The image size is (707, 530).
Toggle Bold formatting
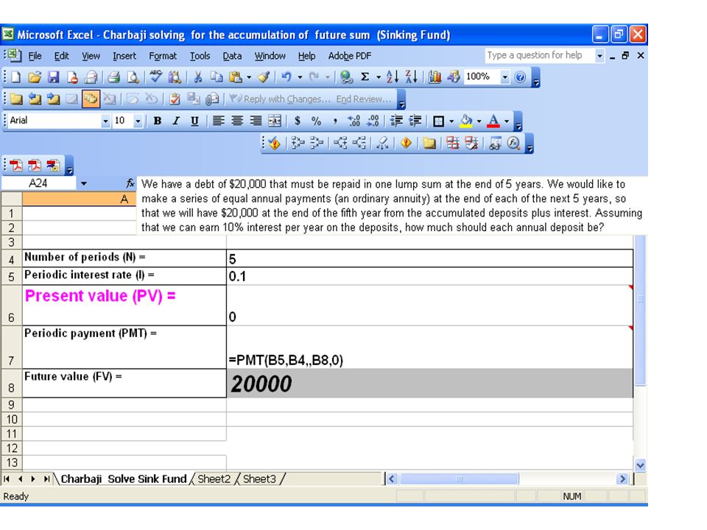point(158,121)
